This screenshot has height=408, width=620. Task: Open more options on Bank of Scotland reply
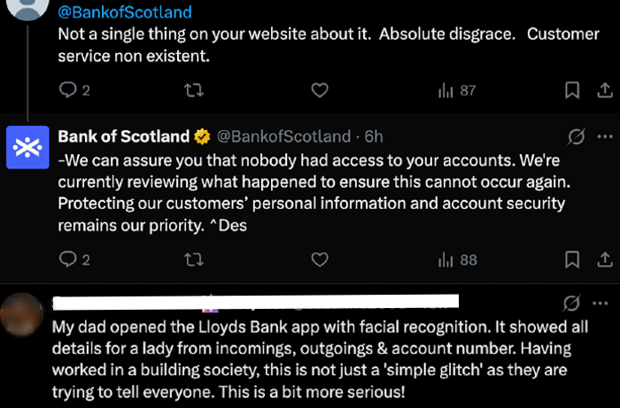click(605, 136)
